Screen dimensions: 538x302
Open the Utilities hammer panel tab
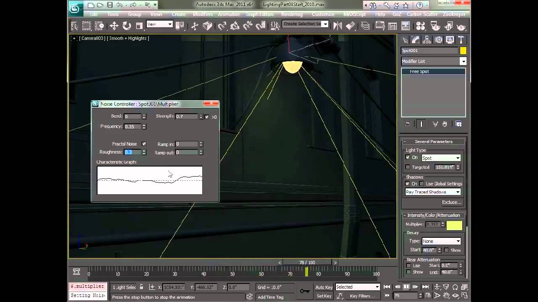click(461, 40)
